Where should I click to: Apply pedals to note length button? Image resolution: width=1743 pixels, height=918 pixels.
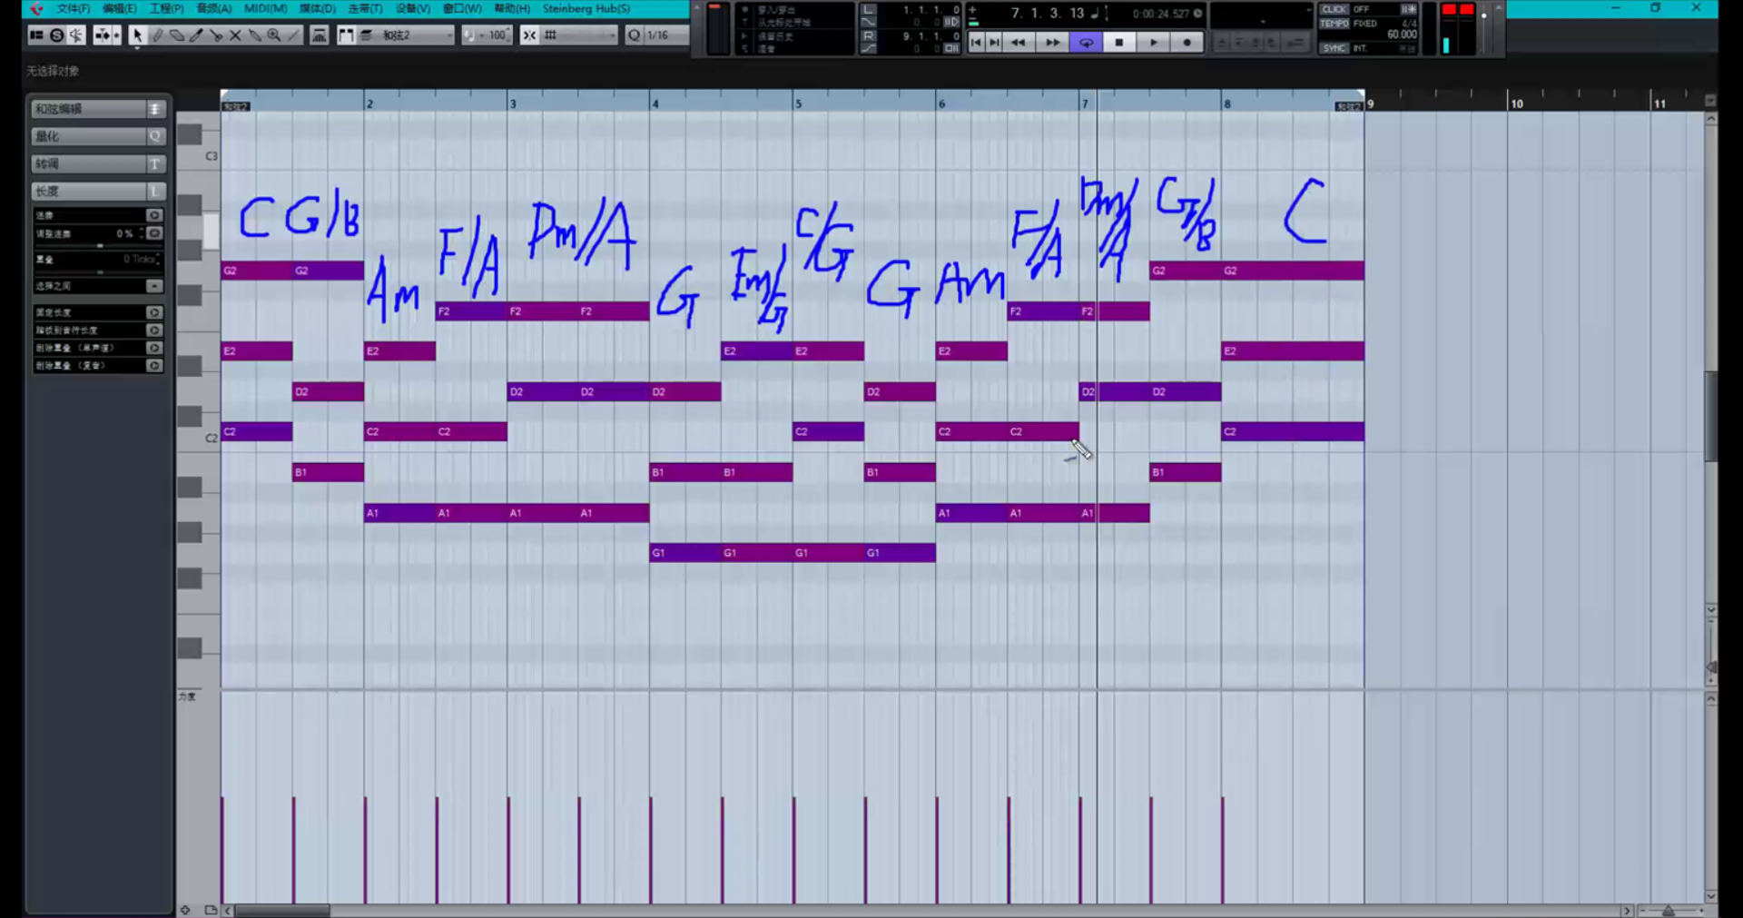click(x=154, y=331)
